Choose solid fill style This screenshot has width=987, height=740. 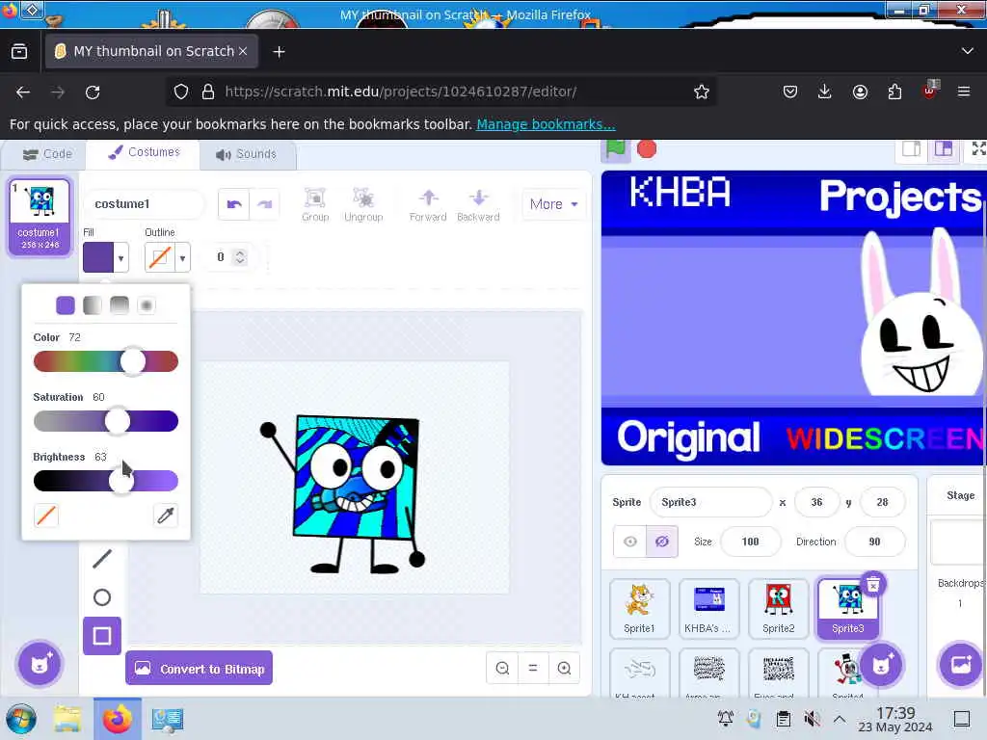click(x=66, y=305)
